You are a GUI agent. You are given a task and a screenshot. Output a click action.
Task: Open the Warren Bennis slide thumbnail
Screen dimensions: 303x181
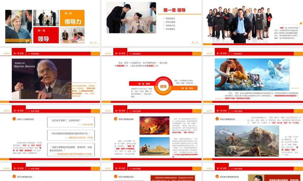(x=50, y=74)
